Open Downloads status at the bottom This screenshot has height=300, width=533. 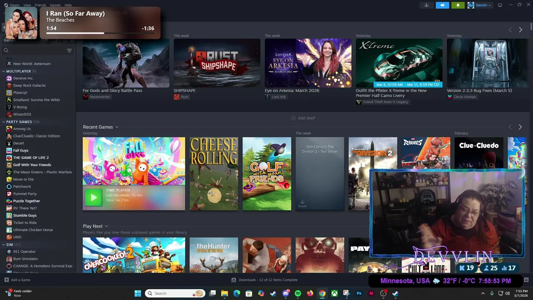coord(264,280)
